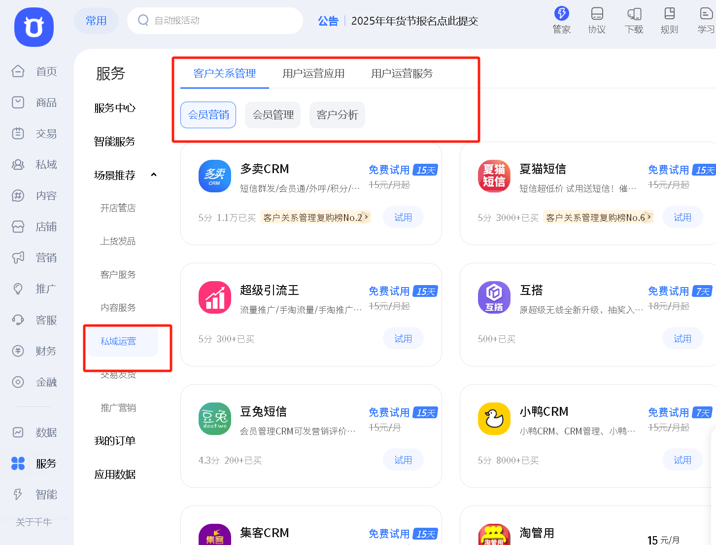Image resolution: width=716 pixels, height=545 pixels.
Task: Click the 超级引流王 app logo
Action: (215, 297)
